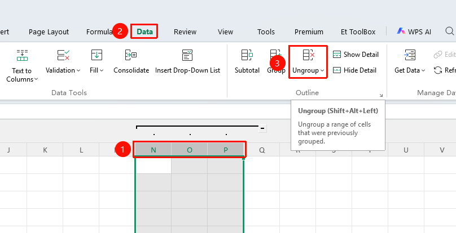
Task: Select column Q header
Action: [x=262, y=150]
